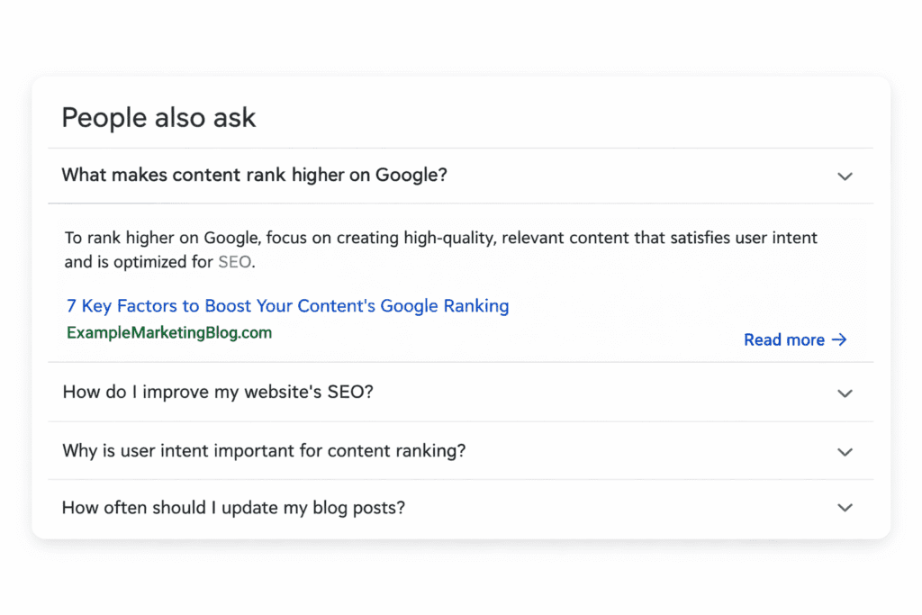Select the question "What makes content rank higher on Google?"
The height and width of the screenshot is (615, 922).
pyautogui.click(x=254, y=176)
